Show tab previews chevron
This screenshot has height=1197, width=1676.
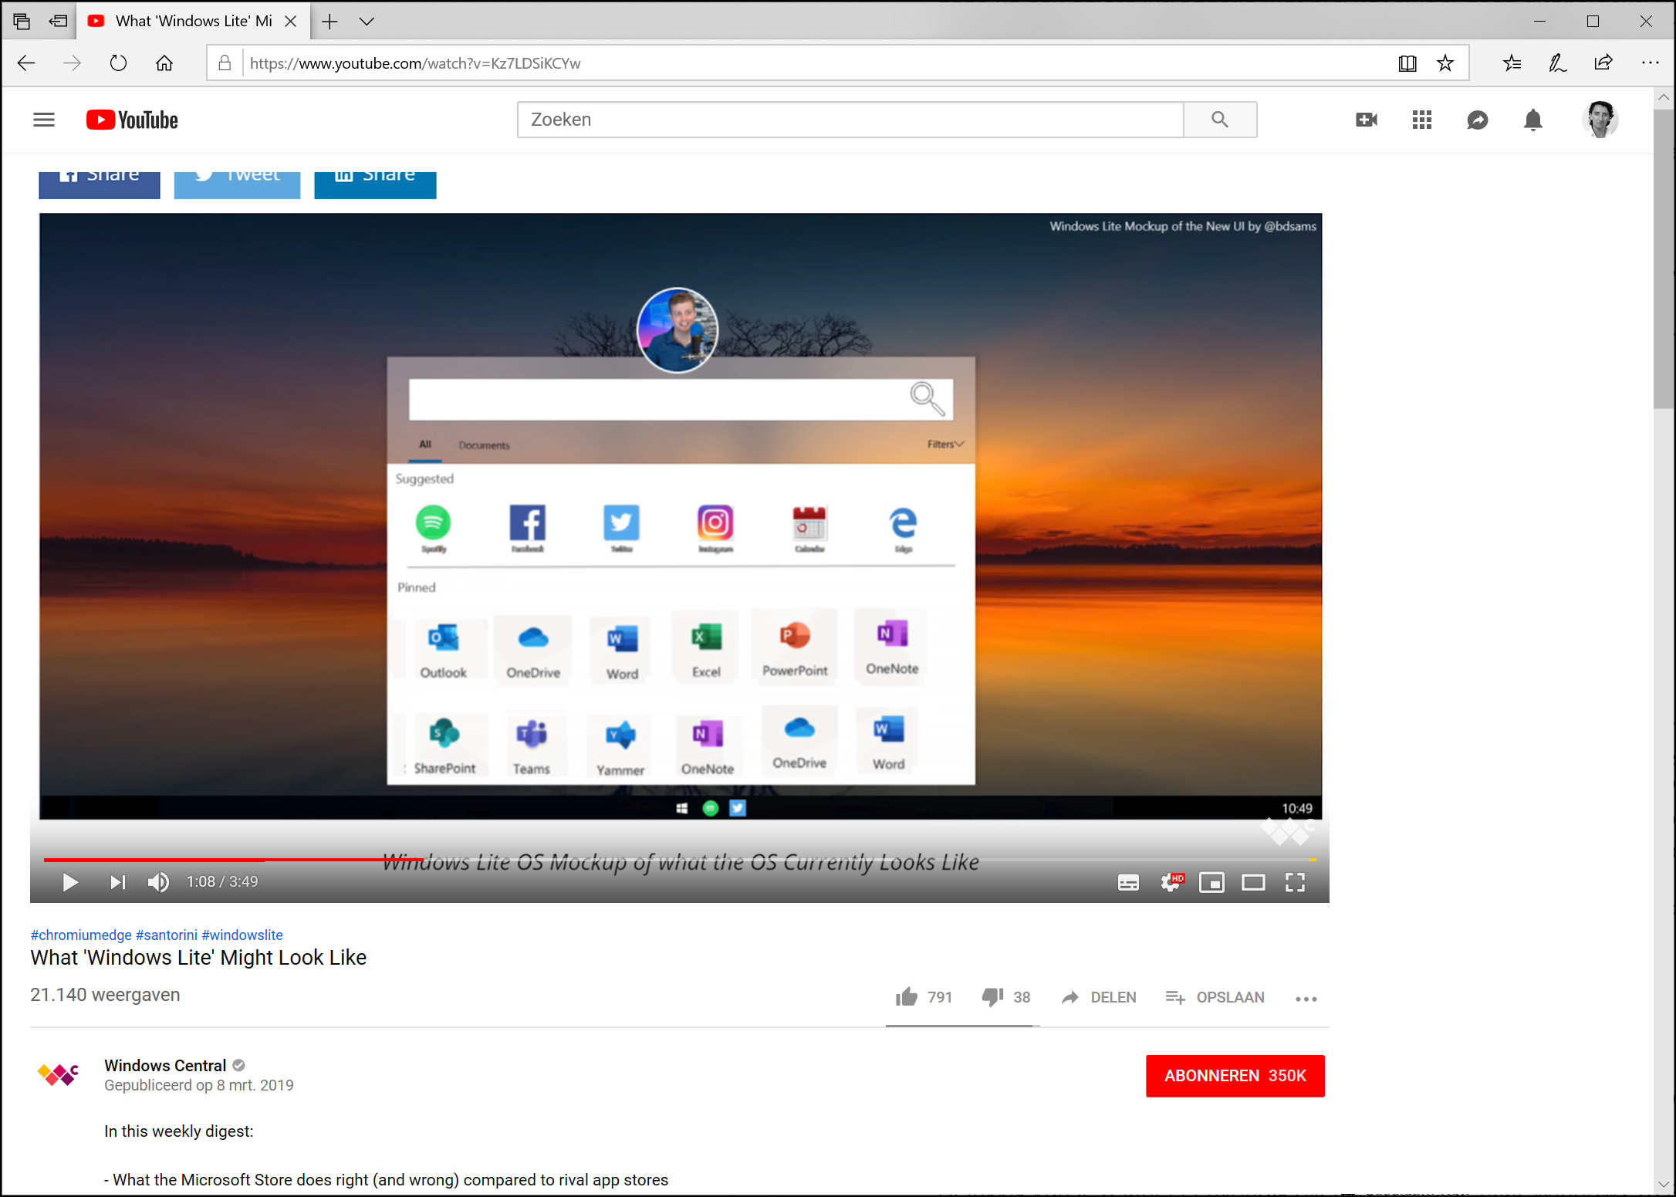367,22
